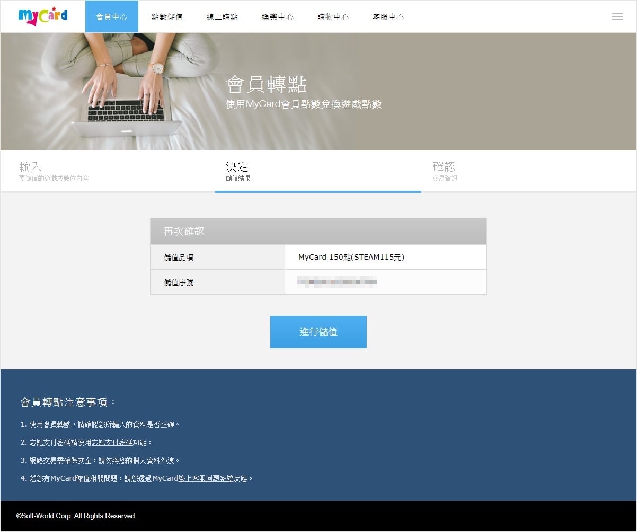
Task: Select the 確認 step tab
Action: tap(529, 171)
